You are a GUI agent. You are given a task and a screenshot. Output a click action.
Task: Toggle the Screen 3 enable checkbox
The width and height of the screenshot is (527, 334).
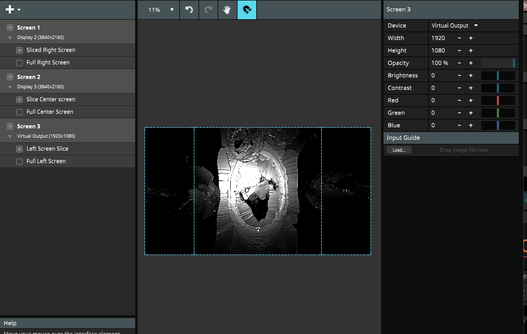pos(10,126)
